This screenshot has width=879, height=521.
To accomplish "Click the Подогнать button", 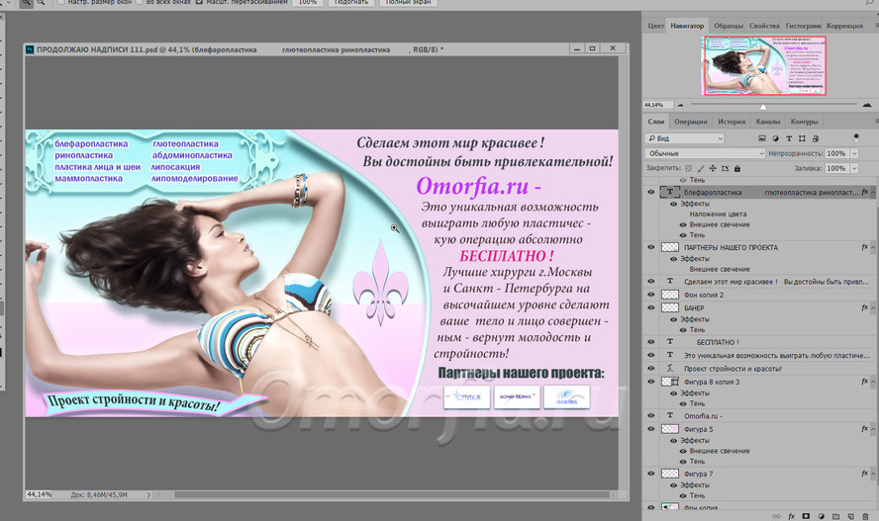I will point(351,2).
